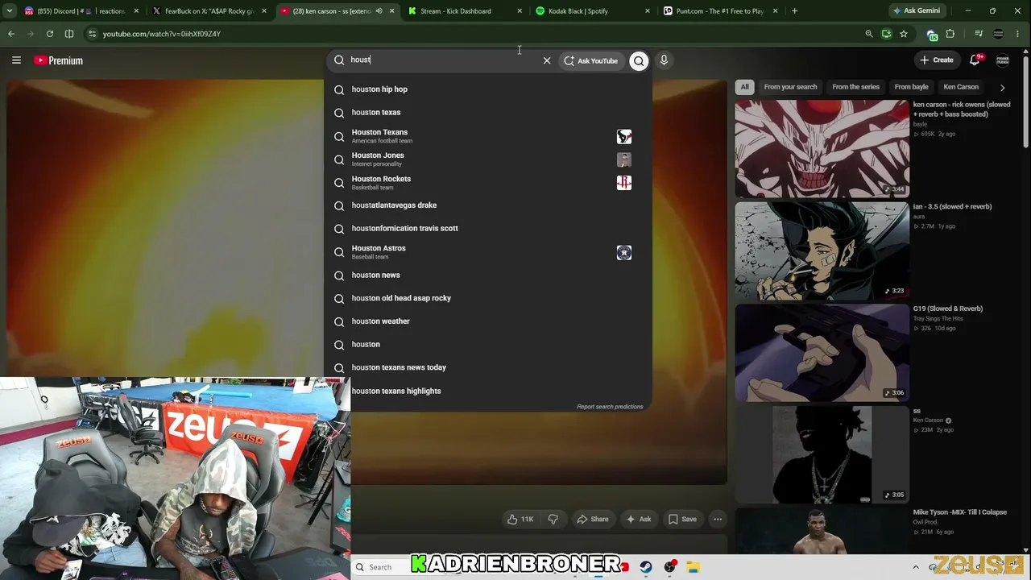Focus the YouTube search field
The image size is (1031, 580).
(443, 60)
